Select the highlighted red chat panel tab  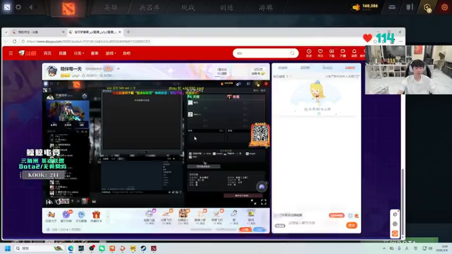(x=350, y=68)
